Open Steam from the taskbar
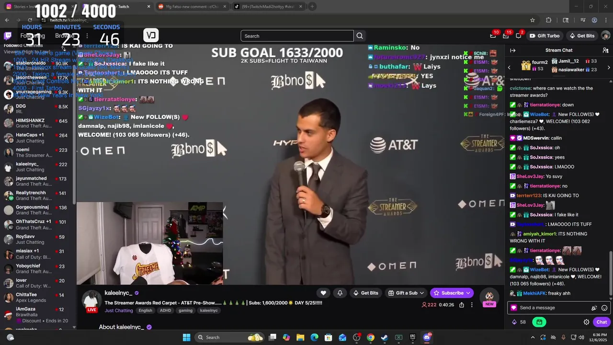This screenshot has width=613, height=345. pyautogui.click(x=384, y=337)
